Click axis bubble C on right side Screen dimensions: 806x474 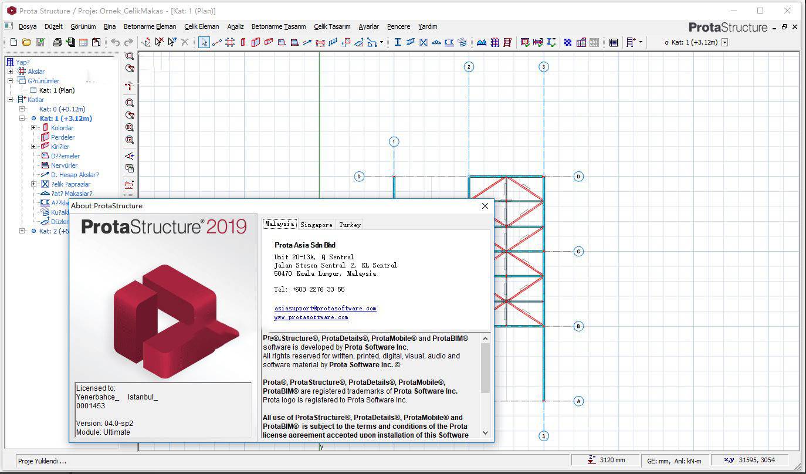tap(578, 251)
